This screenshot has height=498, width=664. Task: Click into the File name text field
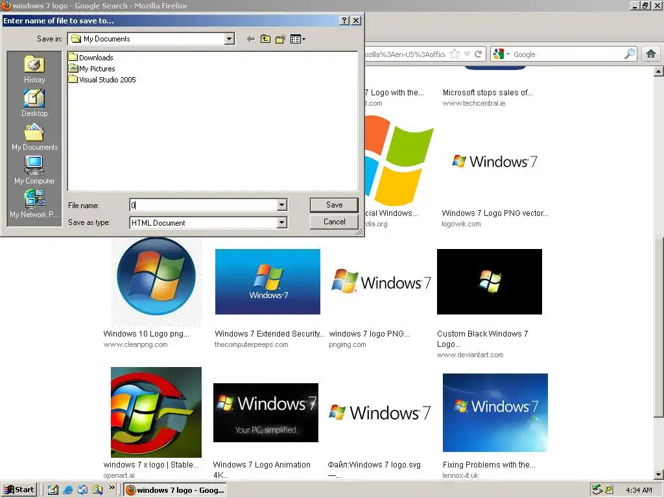coord(203,205)
